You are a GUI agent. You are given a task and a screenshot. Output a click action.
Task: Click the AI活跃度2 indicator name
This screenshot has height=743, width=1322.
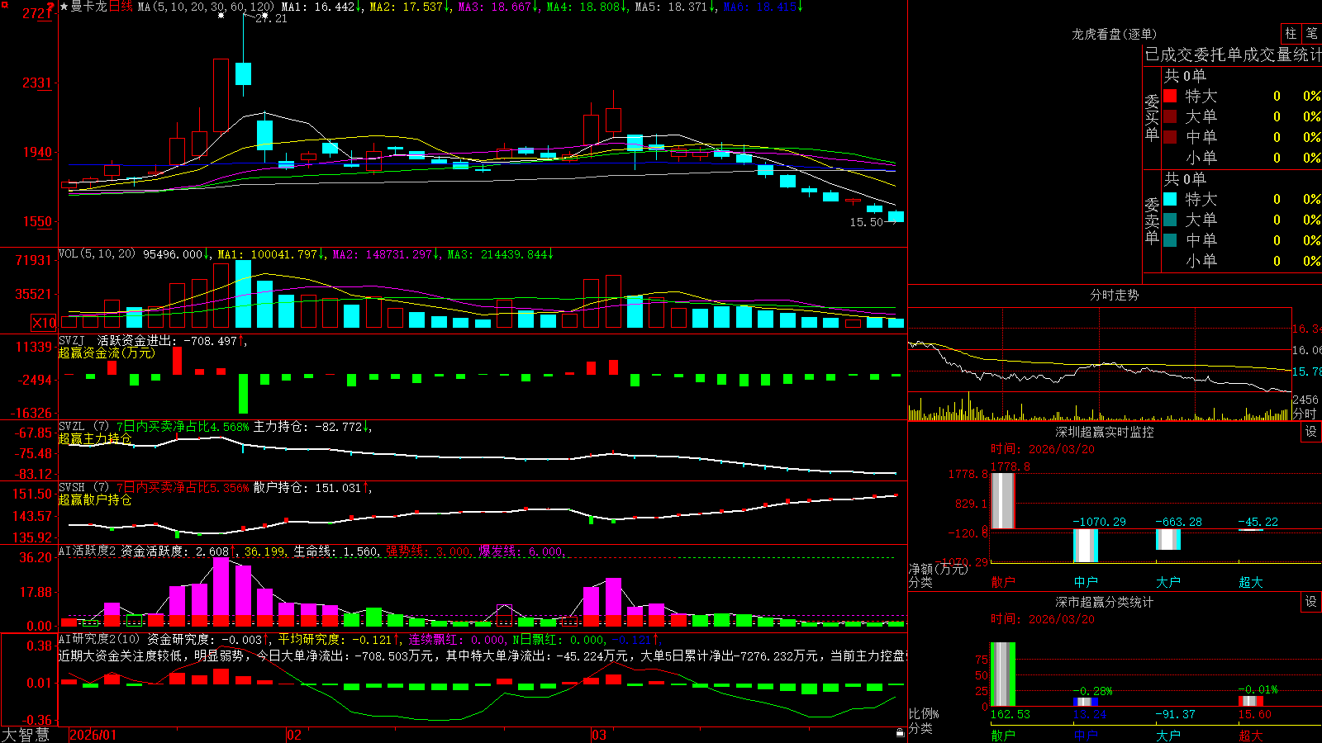(87, 551)
